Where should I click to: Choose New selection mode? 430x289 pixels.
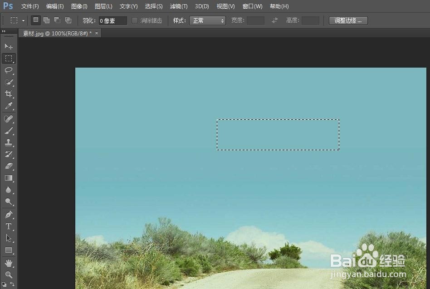(36, 20)
